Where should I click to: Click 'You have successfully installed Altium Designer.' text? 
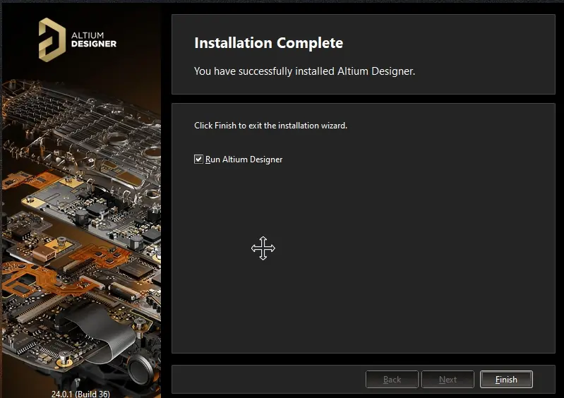[304, 71]
